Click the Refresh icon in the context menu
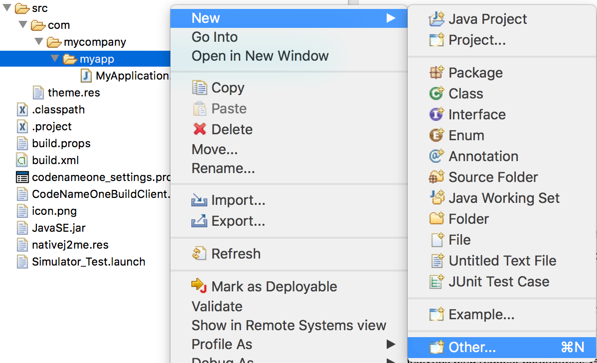597x363 pixels. [x=200, y=254]
